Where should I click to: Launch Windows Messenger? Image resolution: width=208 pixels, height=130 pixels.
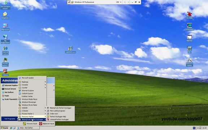click(32, 102)
